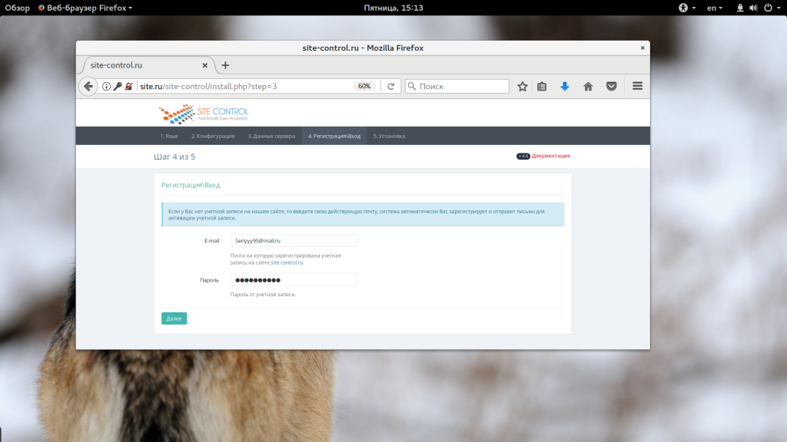Show bookmarks list clipboard icon
787x442 pixels.
coord(542,87)
